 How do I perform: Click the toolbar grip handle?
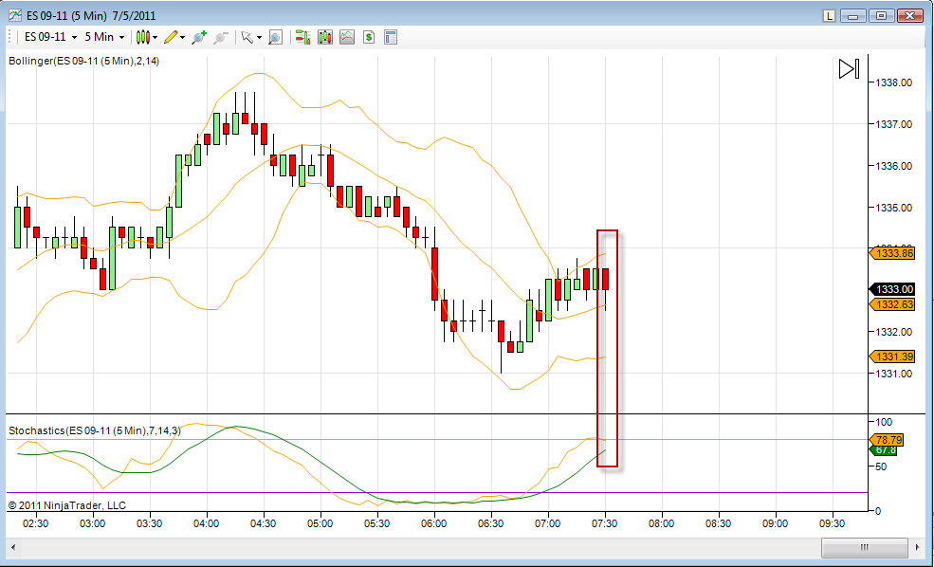point(10,38)
